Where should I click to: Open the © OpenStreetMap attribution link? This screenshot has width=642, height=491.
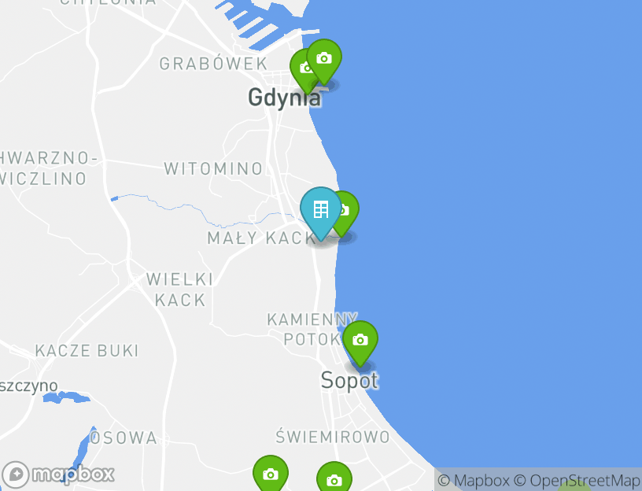click(577, 480)
